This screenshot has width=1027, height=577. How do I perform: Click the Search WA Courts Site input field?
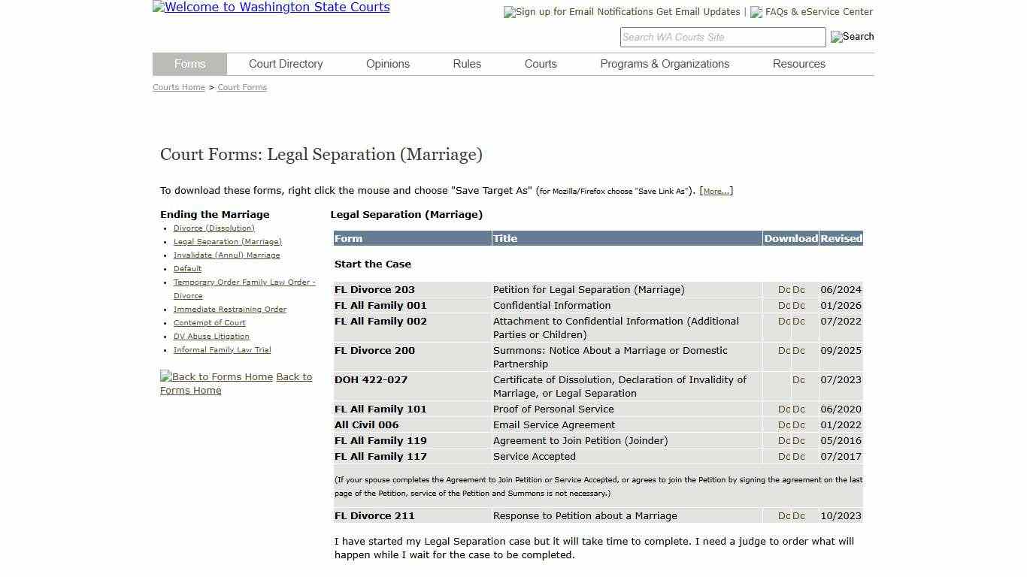point(722,37)
